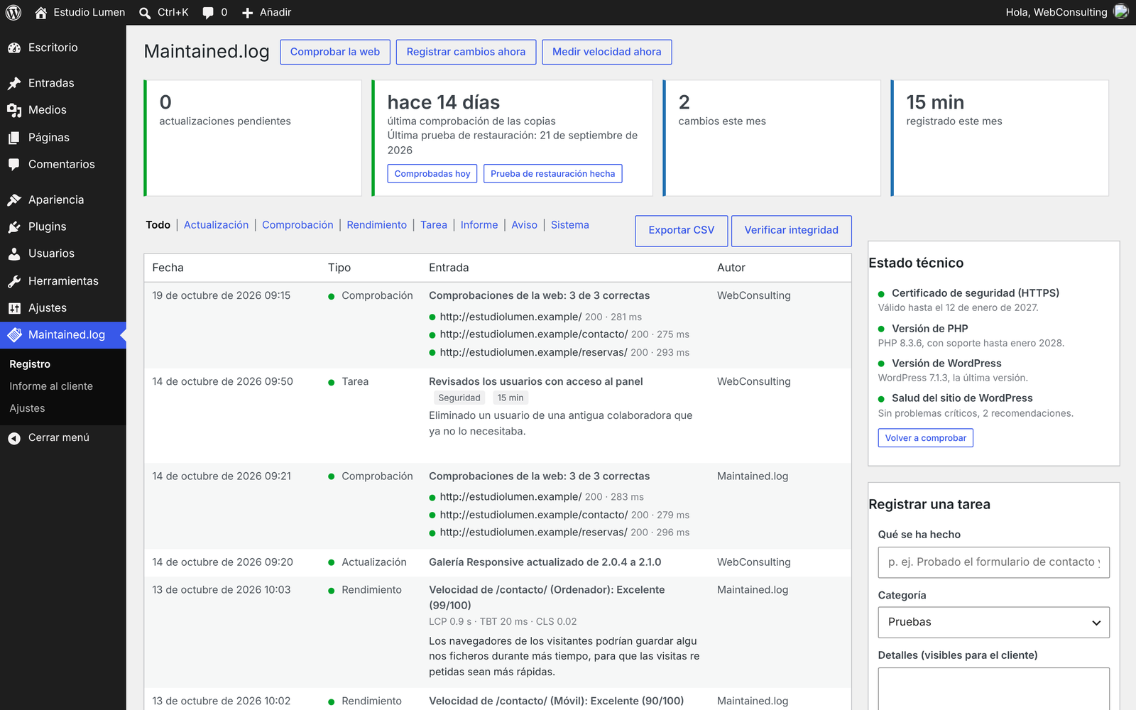Focus the Qué se ha hecho input field
Image resolution: width=1136 pixels, height=710 pixels.
[993, 562]
